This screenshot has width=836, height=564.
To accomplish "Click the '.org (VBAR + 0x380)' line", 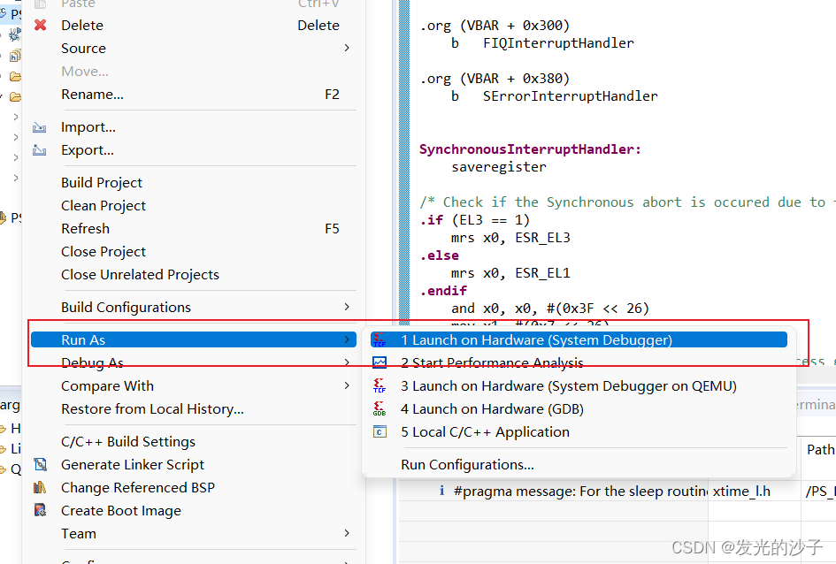I will pyautogui.click(x=495, y=79).
